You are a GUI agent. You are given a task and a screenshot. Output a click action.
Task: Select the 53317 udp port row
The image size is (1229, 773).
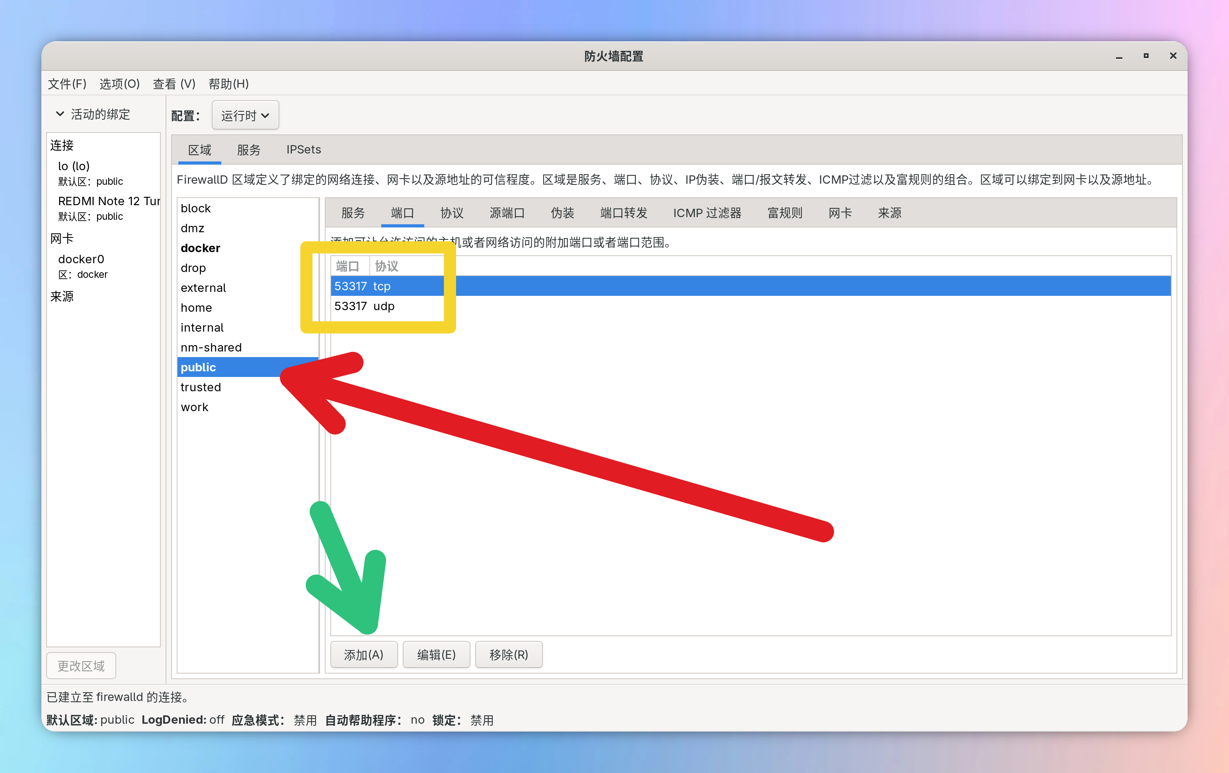(x=365, y=307)
